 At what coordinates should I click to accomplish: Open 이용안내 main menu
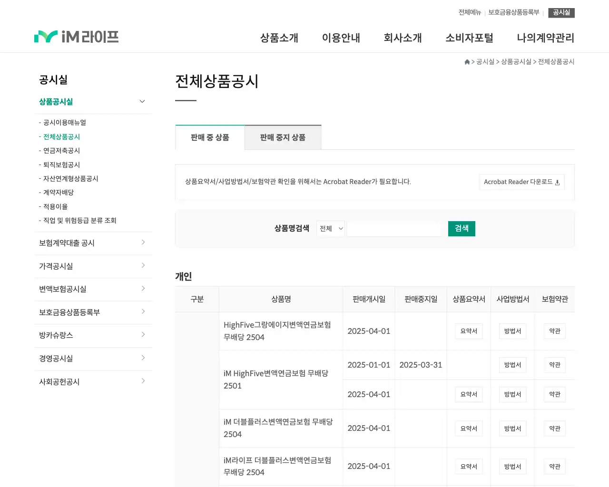click(341, 38)
